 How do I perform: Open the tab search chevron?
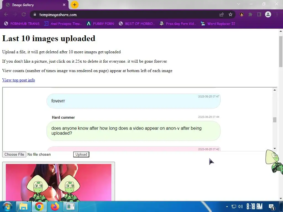(x=239, y=4)
